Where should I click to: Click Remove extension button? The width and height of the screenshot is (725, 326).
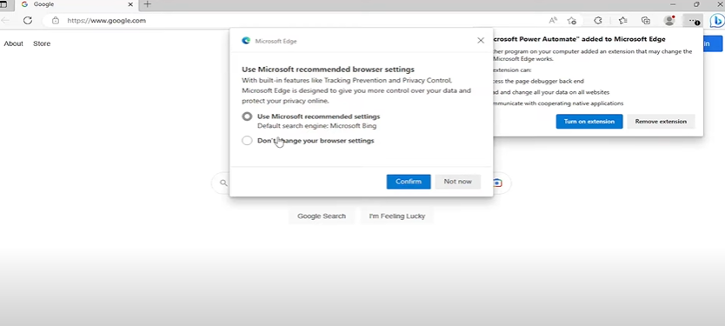661,121
